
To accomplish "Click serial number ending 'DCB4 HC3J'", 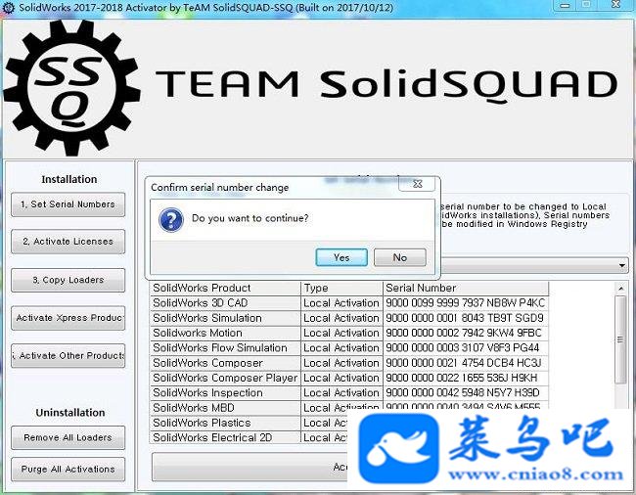I will click(466, 363).
